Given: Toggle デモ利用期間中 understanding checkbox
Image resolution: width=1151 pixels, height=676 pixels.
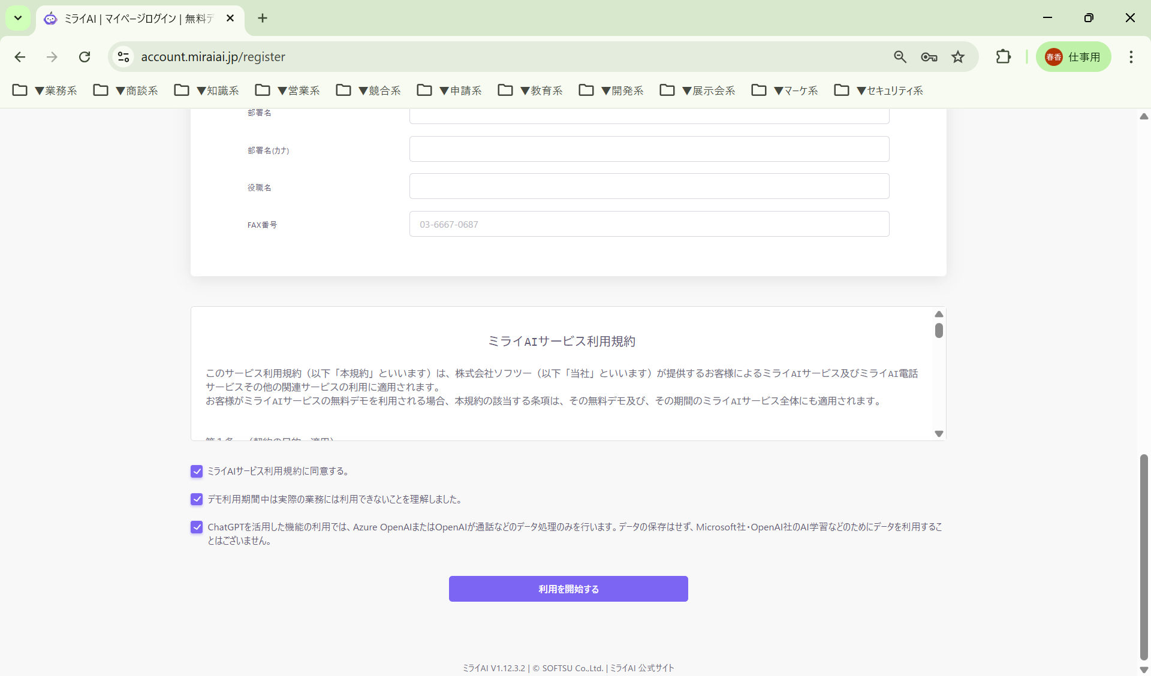Looking at the screenshot, I should [x=197, y=499].
